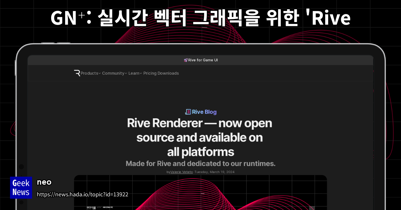Expand the Community menu
The image size is (401, 210).
[113, 73]
